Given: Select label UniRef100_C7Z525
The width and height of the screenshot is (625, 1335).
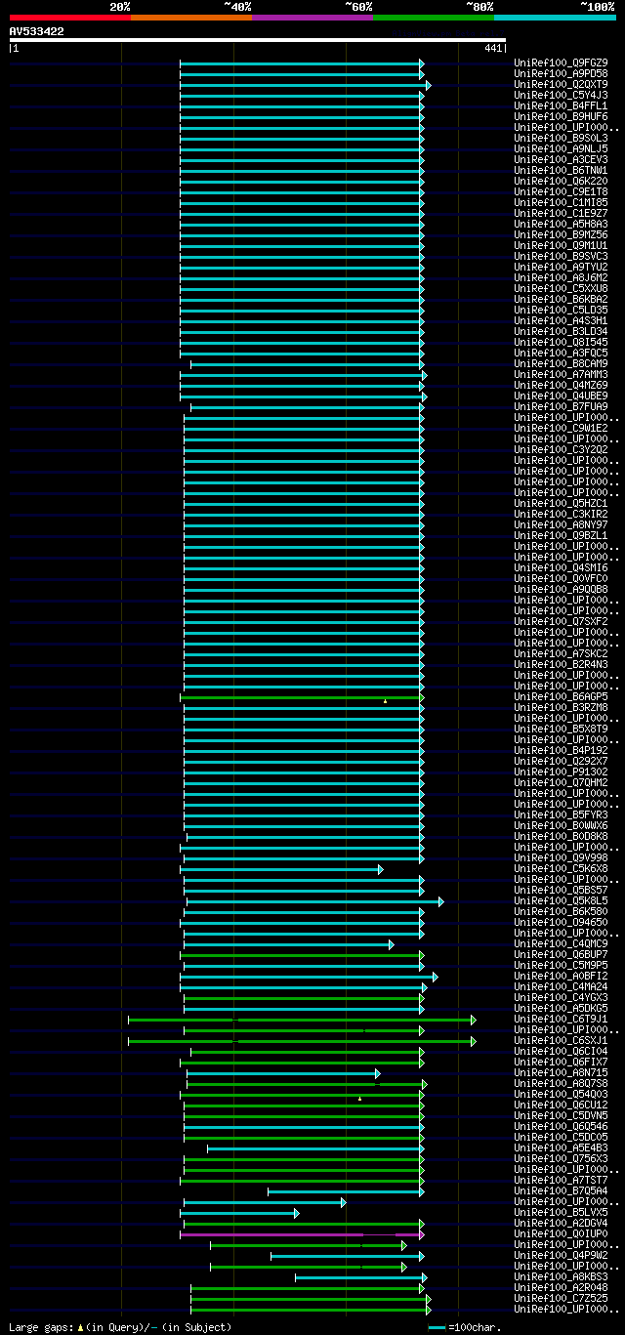Looking at the screenshot, I should tap(561, 1298).
